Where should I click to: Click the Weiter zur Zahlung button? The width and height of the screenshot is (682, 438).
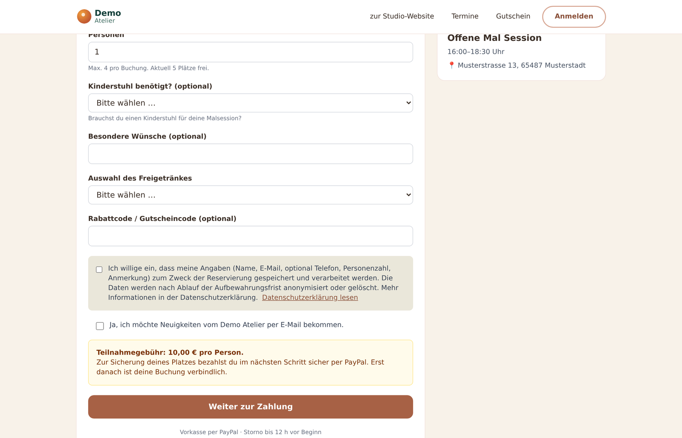tap(251, 407)
